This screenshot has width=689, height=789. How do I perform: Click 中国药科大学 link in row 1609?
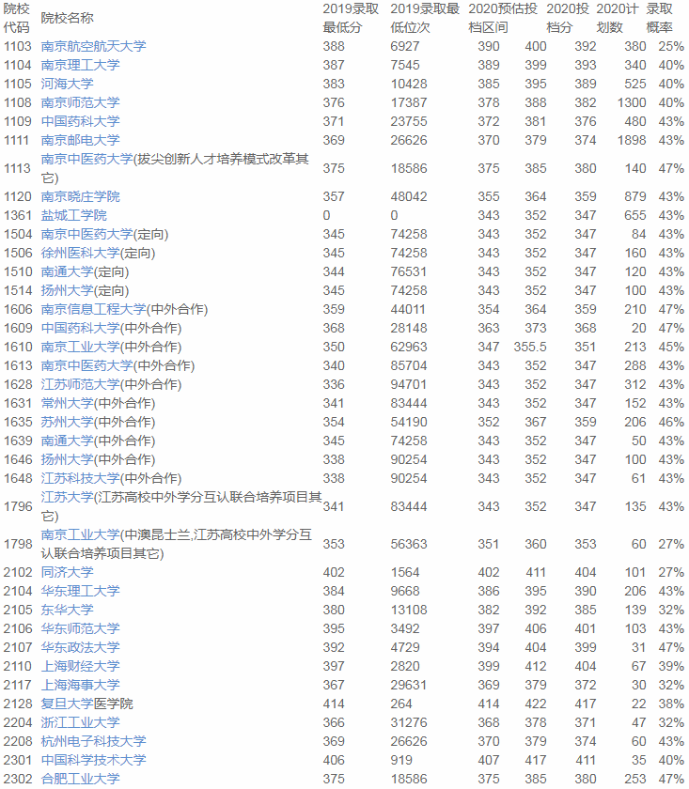[x=81, y=328]
